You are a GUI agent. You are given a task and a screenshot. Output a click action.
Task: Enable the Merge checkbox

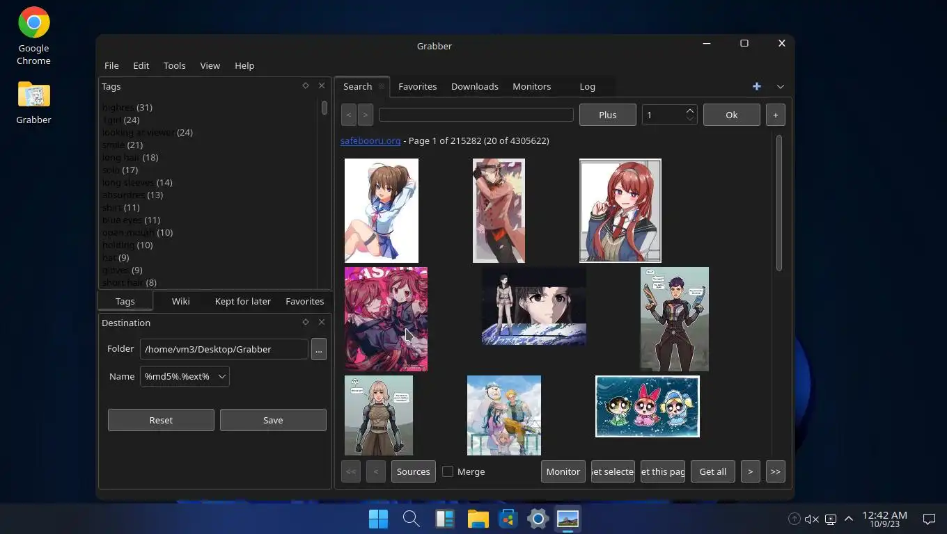[448, 471]
